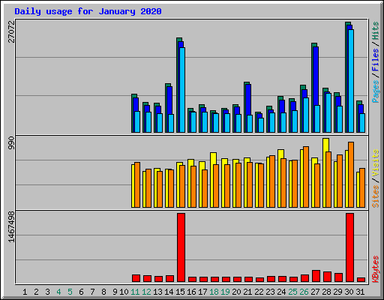The width and height of the screenshot is (384, 300).
Task: Click green day label 25 on the x-axis
Action: 292,292
